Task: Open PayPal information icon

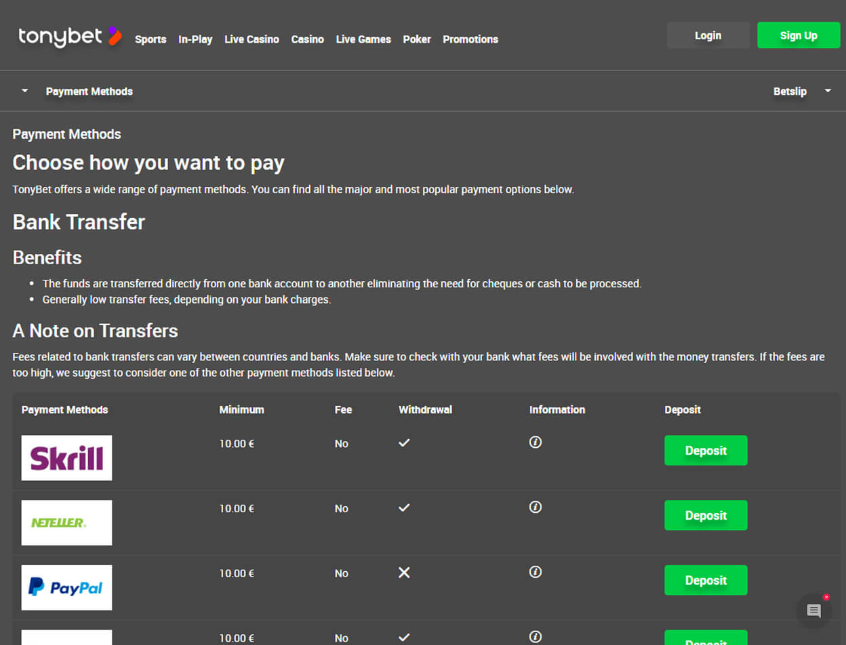Action: tap(536, 573)
